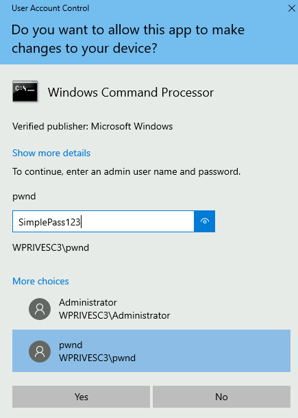Focus the password input field
Viewport: 298px width, 418px height.
103,221
